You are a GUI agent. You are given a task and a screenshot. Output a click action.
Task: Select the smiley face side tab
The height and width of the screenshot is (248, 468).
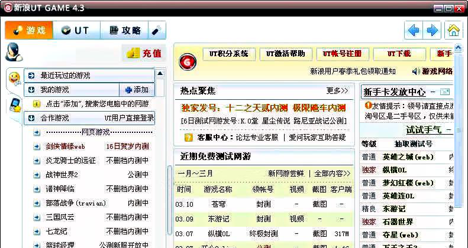point(14,78)
